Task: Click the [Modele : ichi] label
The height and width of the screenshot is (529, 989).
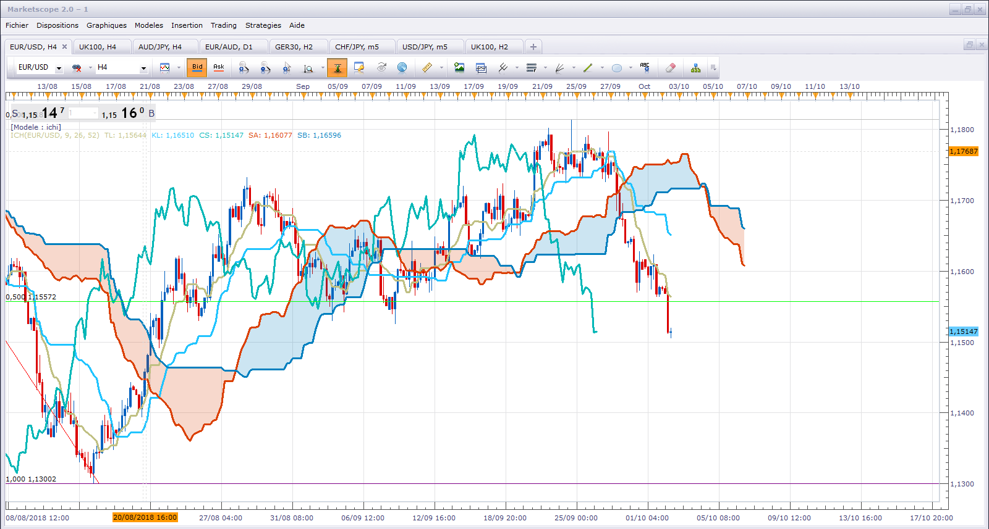Action: [x=36, y=127]
